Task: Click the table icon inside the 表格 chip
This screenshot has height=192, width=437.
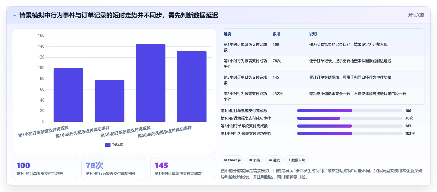Action: (251, 160)
